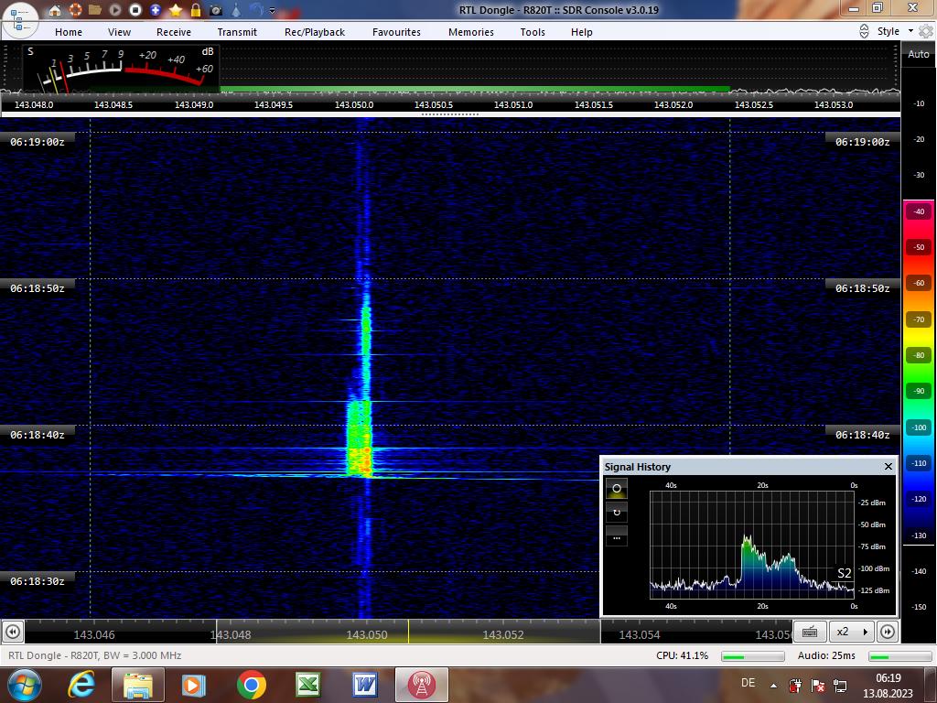Screen dimensions: 937x703
Task: Click the padlock lock icon
Action: (x=196, y=10)
